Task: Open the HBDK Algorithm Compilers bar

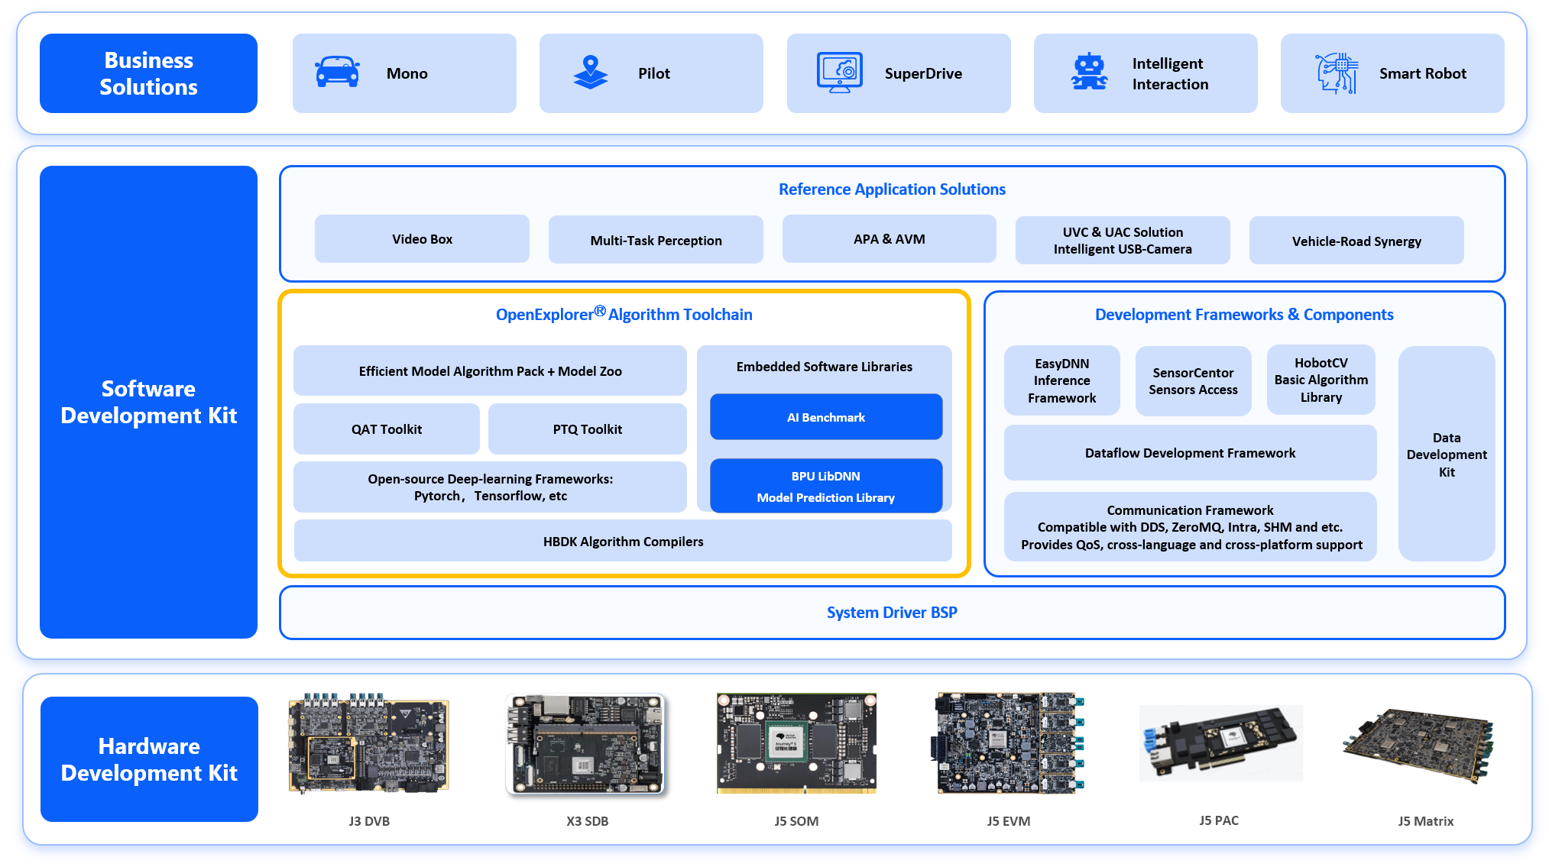Action: (623, 541)
